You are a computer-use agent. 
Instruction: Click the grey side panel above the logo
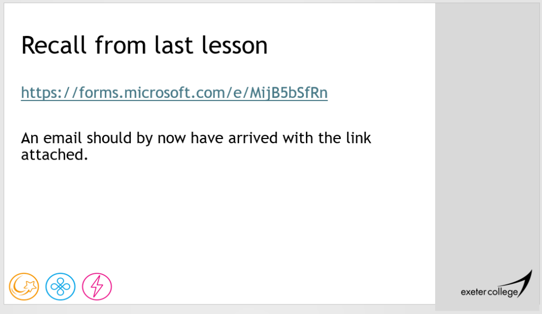[x=487, y=132]
